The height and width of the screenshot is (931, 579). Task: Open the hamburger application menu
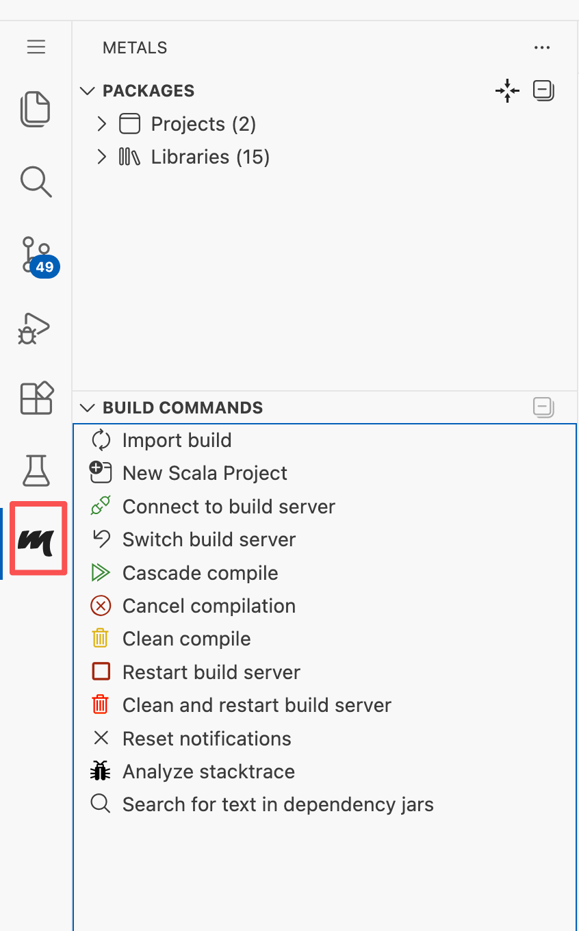coord(36,47)
